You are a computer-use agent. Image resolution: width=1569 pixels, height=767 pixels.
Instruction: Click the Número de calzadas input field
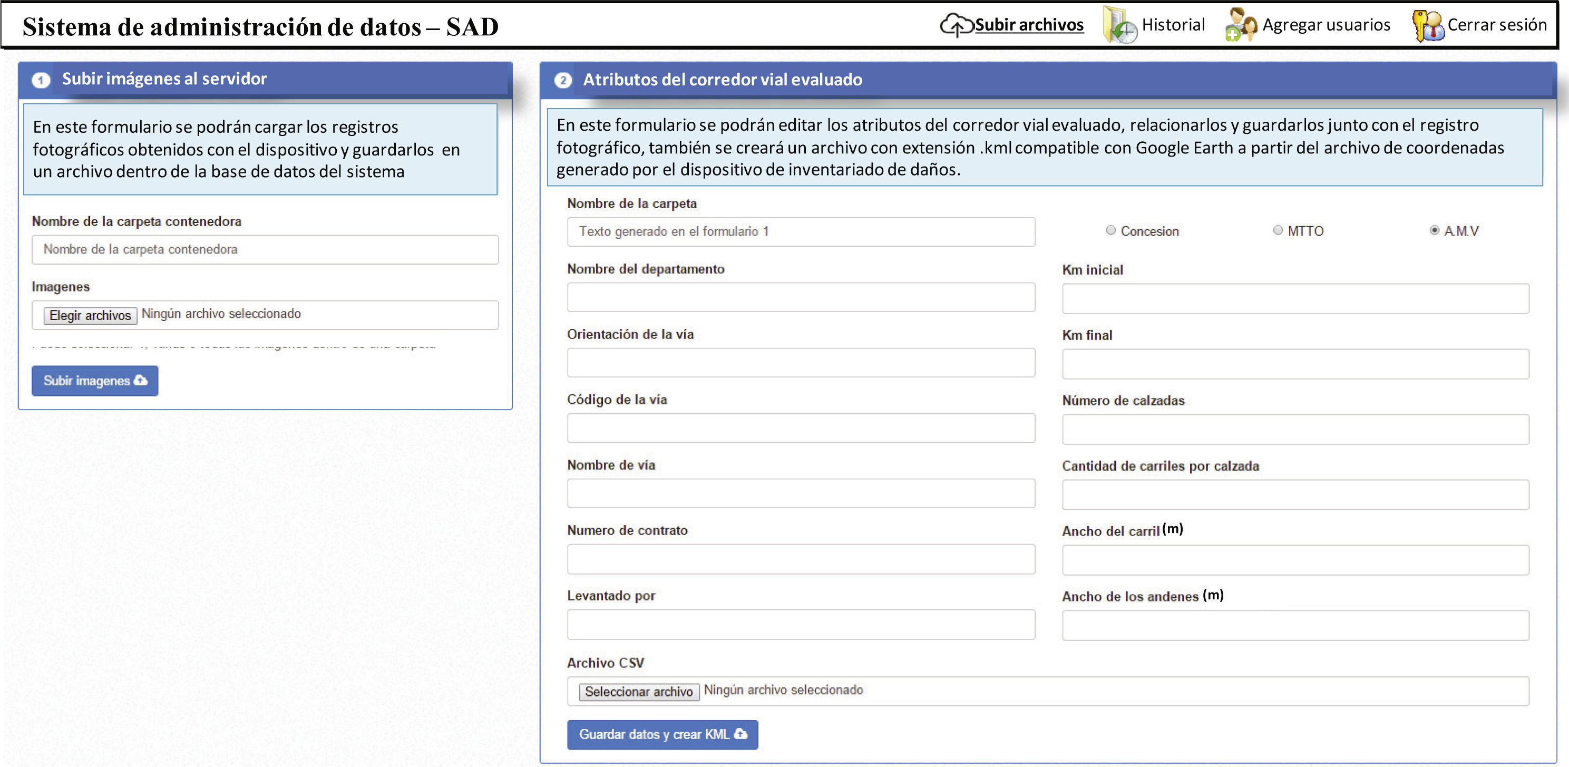click(x=1295, y=430)
